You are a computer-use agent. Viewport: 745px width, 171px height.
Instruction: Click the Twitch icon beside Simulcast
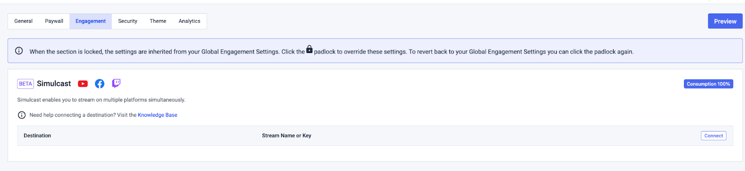coord(116,83)
